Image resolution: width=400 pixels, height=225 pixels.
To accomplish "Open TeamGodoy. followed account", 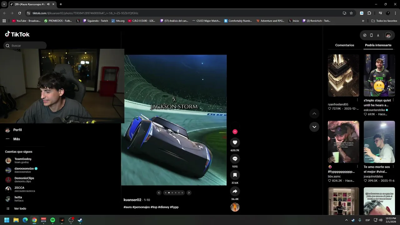I will click(x=19, y=161).
